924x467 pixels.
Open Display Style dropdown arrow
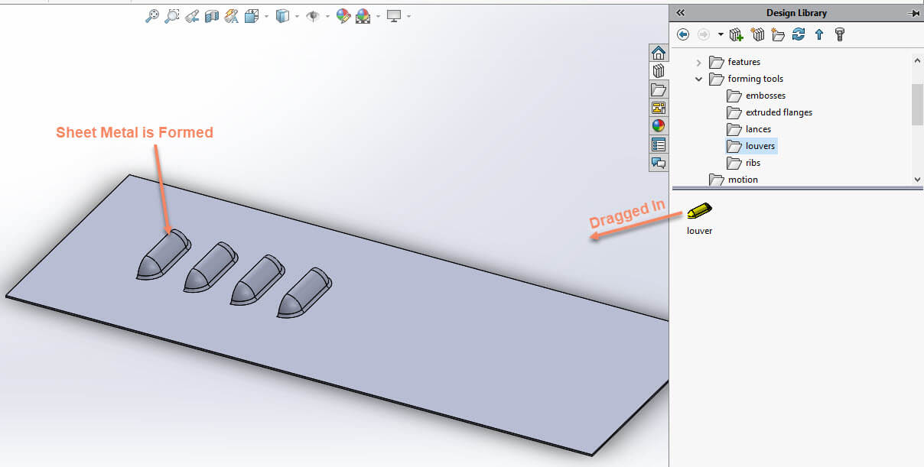pos(297,16)
